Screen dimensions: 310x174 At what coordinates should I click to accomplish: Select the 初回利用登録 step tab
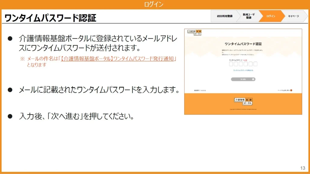tap(225, 16)
